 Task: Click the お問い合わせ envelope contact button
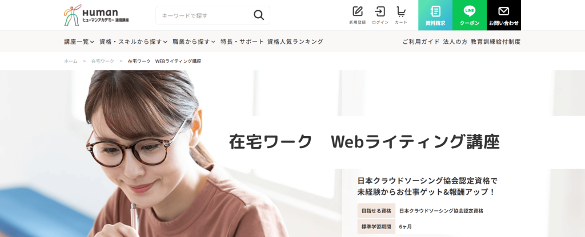504,15
